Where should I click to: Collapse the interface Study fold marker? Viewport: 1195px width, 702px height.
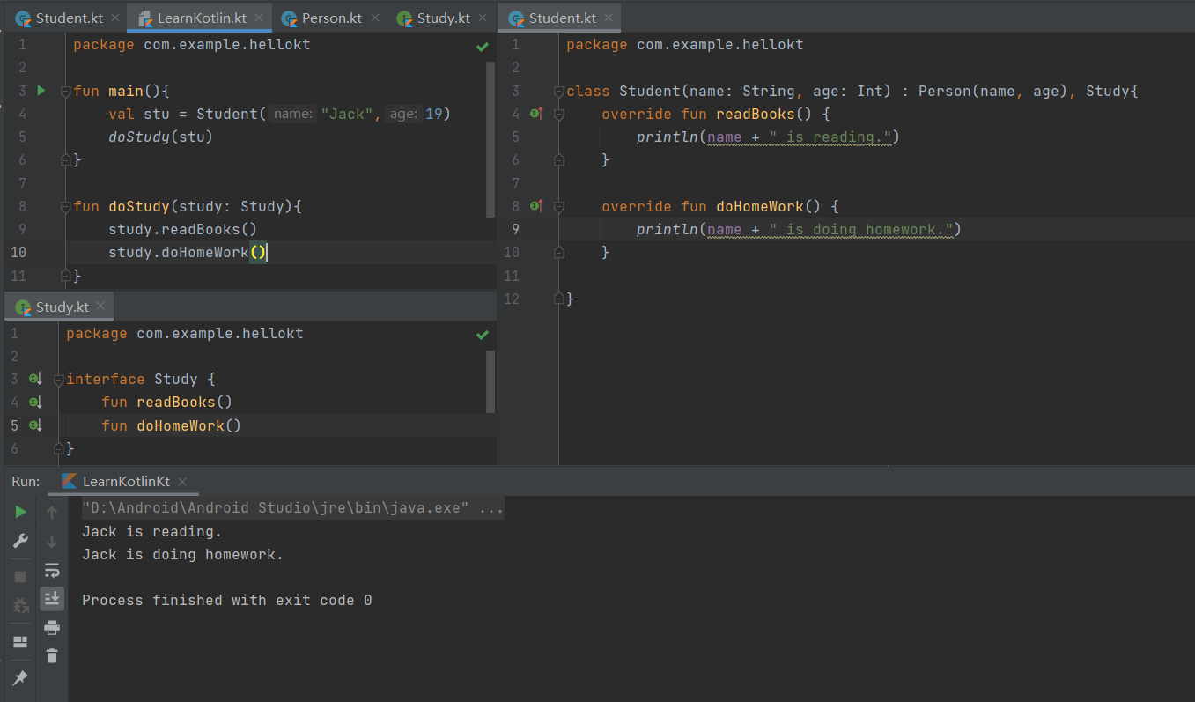[x=58, y=380]
